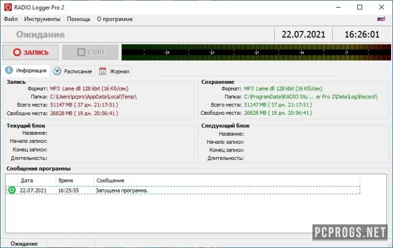
Task: Start recording with the ЗАПИСЬ button
Action: tap(30, 53)
